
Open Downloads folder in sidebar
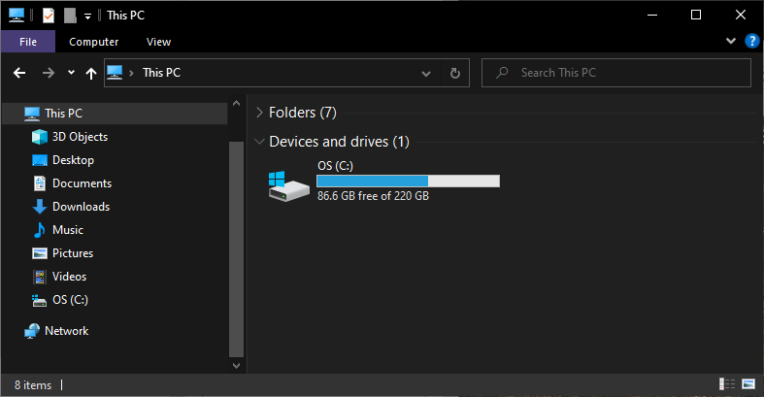[81, 207]
